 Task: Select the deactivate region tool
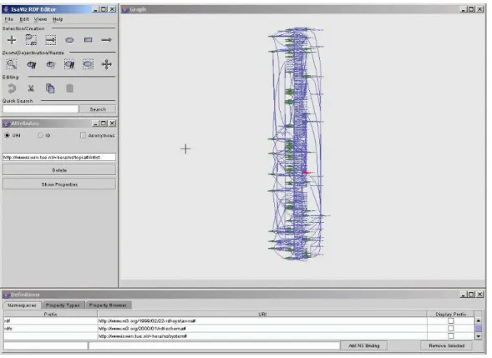point(69,64)
